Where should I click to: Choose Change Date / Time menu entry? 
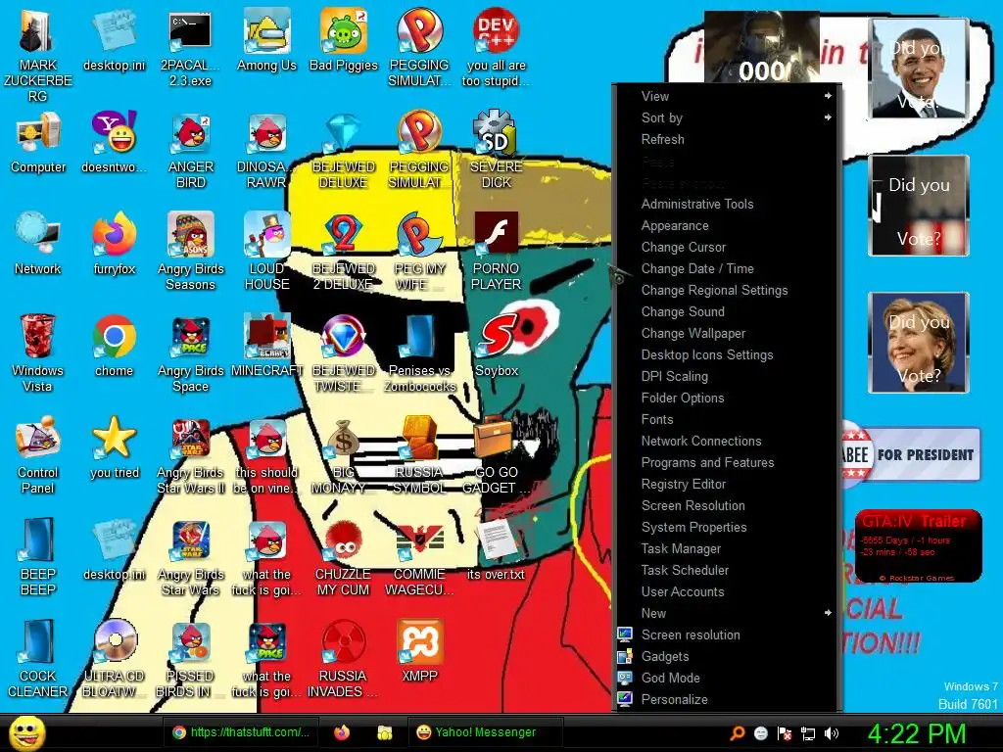tap(727, 268)
